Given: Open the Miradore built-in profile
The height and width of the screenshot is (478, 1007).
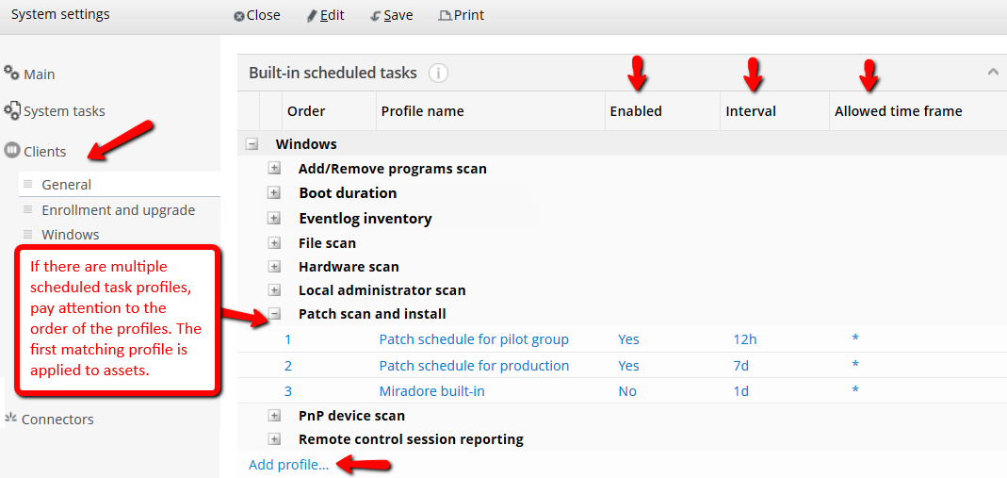Looking at the screenshot, I should coord(431,390).
